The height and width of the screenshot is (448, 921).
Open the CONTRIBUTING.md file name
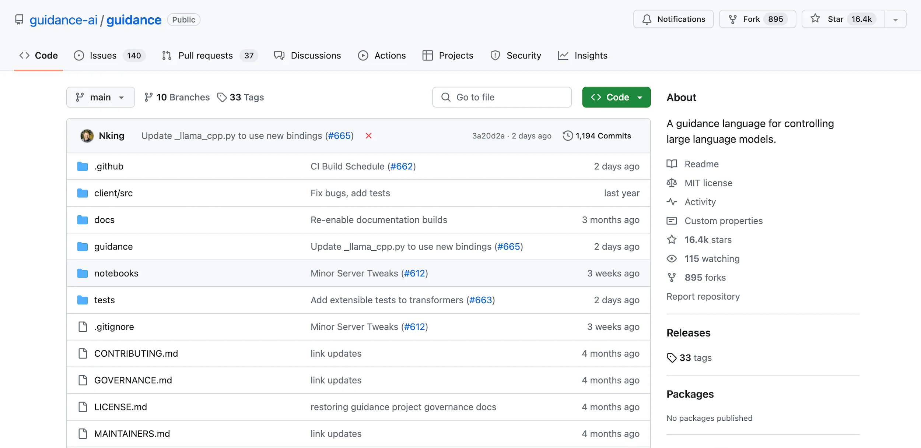point(136,353)
